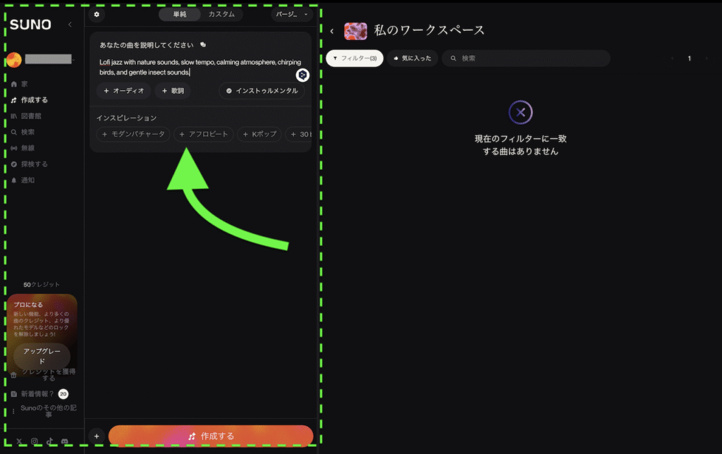722x454 pixels.
Task: Open the Instagram social link icon
Action: tap(35, 441)
